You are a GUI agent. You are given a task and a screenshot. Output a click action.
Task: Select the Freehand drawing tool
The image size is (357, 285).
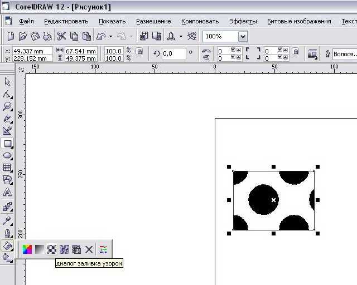click(x=7, y=119)
